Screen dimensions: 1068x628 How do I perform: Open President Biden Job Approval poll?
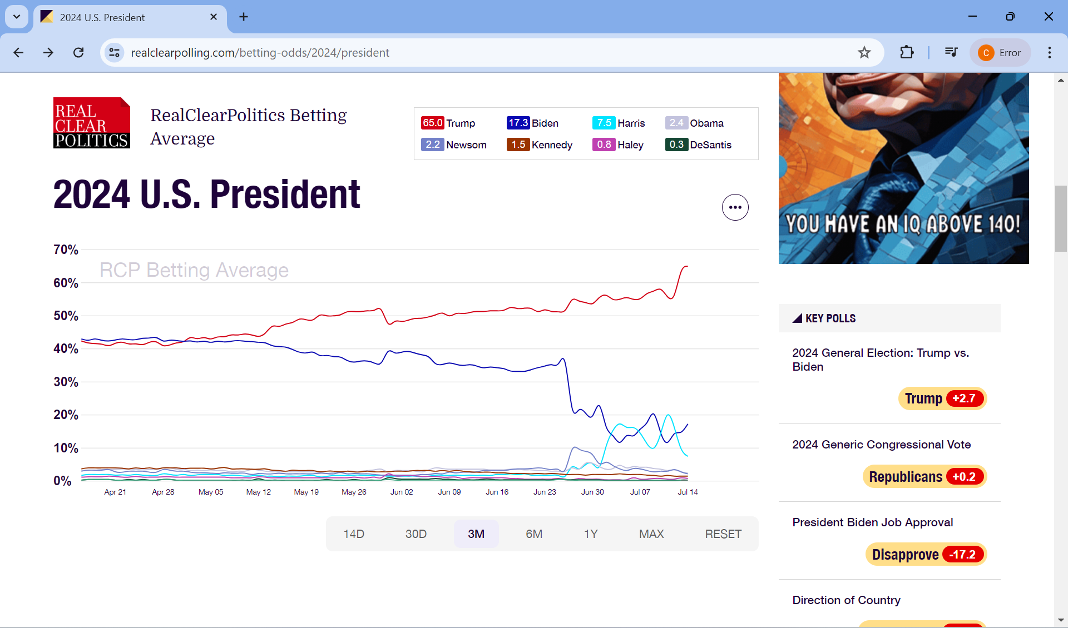point(873,522)
